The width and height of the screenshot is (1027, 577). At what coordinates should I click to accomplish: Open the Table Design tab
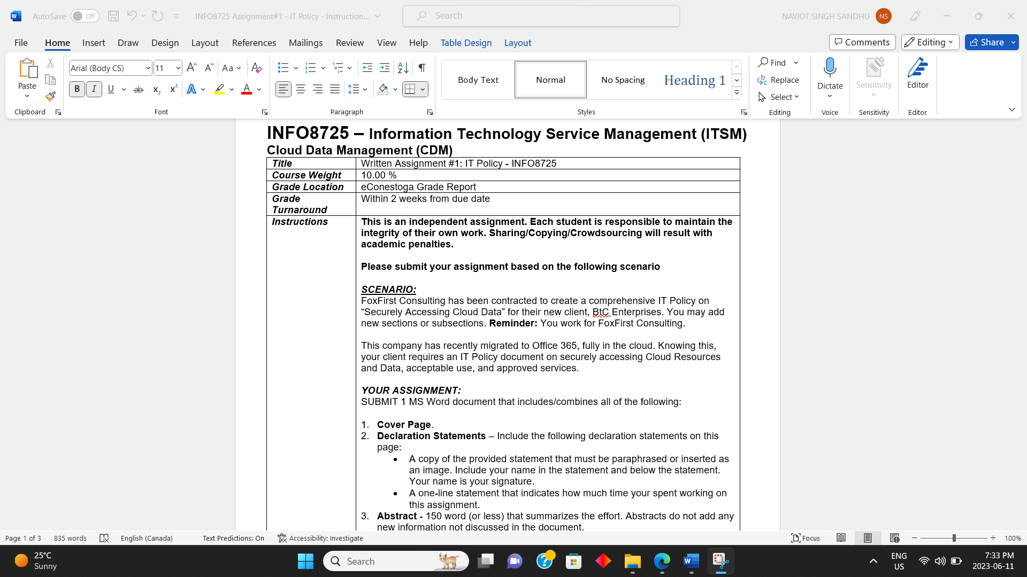[466, 43]
